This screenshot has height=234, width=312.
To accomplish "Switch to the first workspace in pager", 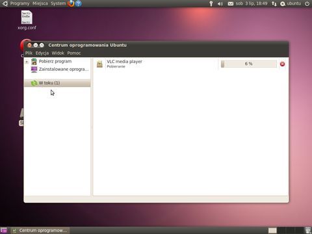I will click(272, 230).
